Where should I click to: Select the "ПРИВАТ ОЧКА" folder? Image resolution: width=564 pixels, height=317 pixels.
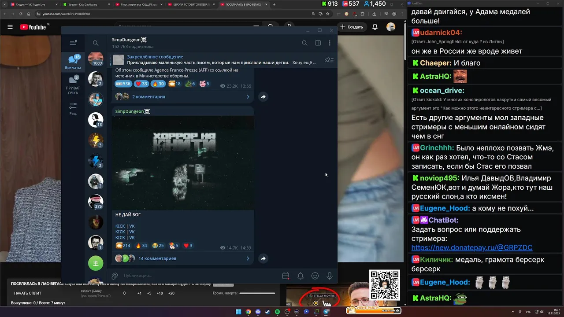click(73, 85)
